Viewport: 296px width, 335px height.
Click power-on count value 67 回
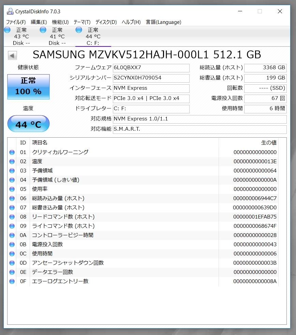265,99
